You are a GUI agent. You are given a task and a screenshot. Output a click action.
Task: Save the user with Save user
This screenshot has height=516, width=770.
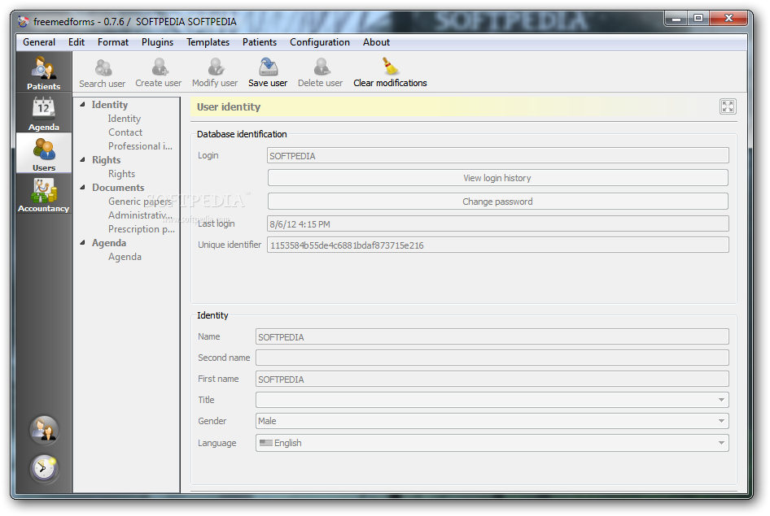(x=268, y=73)
